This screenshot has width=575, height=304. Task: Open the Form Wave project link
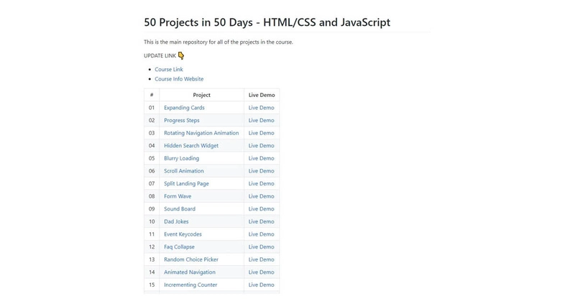click(x=178, y=196)
